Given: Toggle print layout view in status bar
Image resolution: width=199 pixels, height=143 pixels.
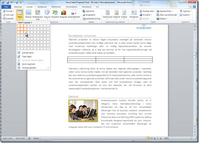Looking at the screenshot, I should pos(148,138).
